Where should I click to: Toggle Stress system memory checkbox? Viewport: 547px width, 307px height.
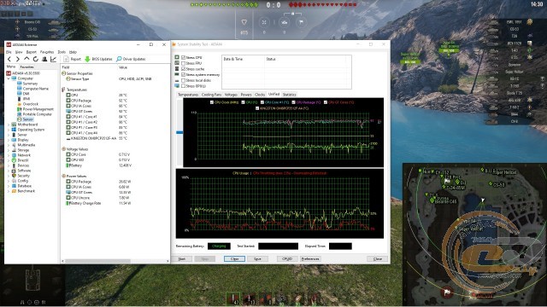(183, 74)
